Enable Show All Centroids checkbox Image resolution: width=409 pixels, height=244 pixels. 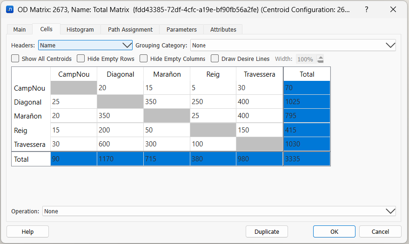click(15, 59)
